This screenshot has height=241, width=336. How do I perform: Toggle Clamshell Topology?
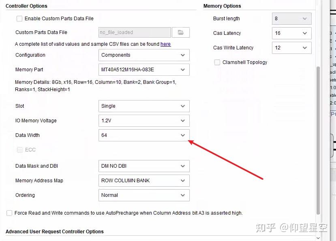[x=218, y=62]
